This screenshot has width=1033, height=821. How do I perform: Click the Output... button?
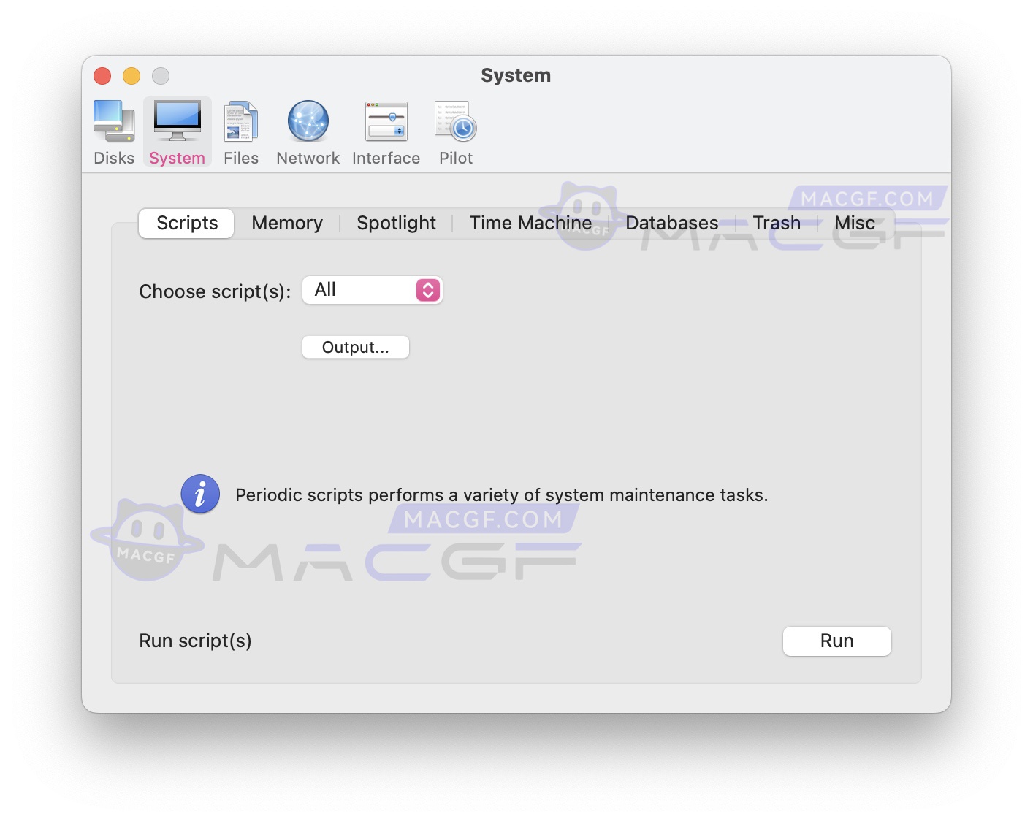coord(355,347)
